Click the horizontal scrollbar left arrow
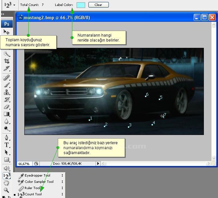This screenshot has width=218, height=198. [x=103, y=163]
